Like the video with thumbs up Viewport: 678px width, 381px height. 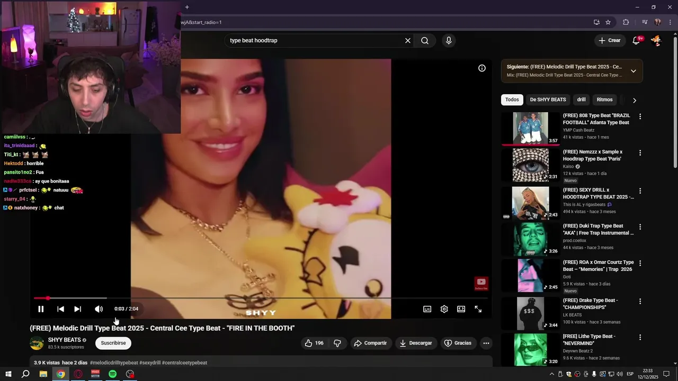(314, 343)
